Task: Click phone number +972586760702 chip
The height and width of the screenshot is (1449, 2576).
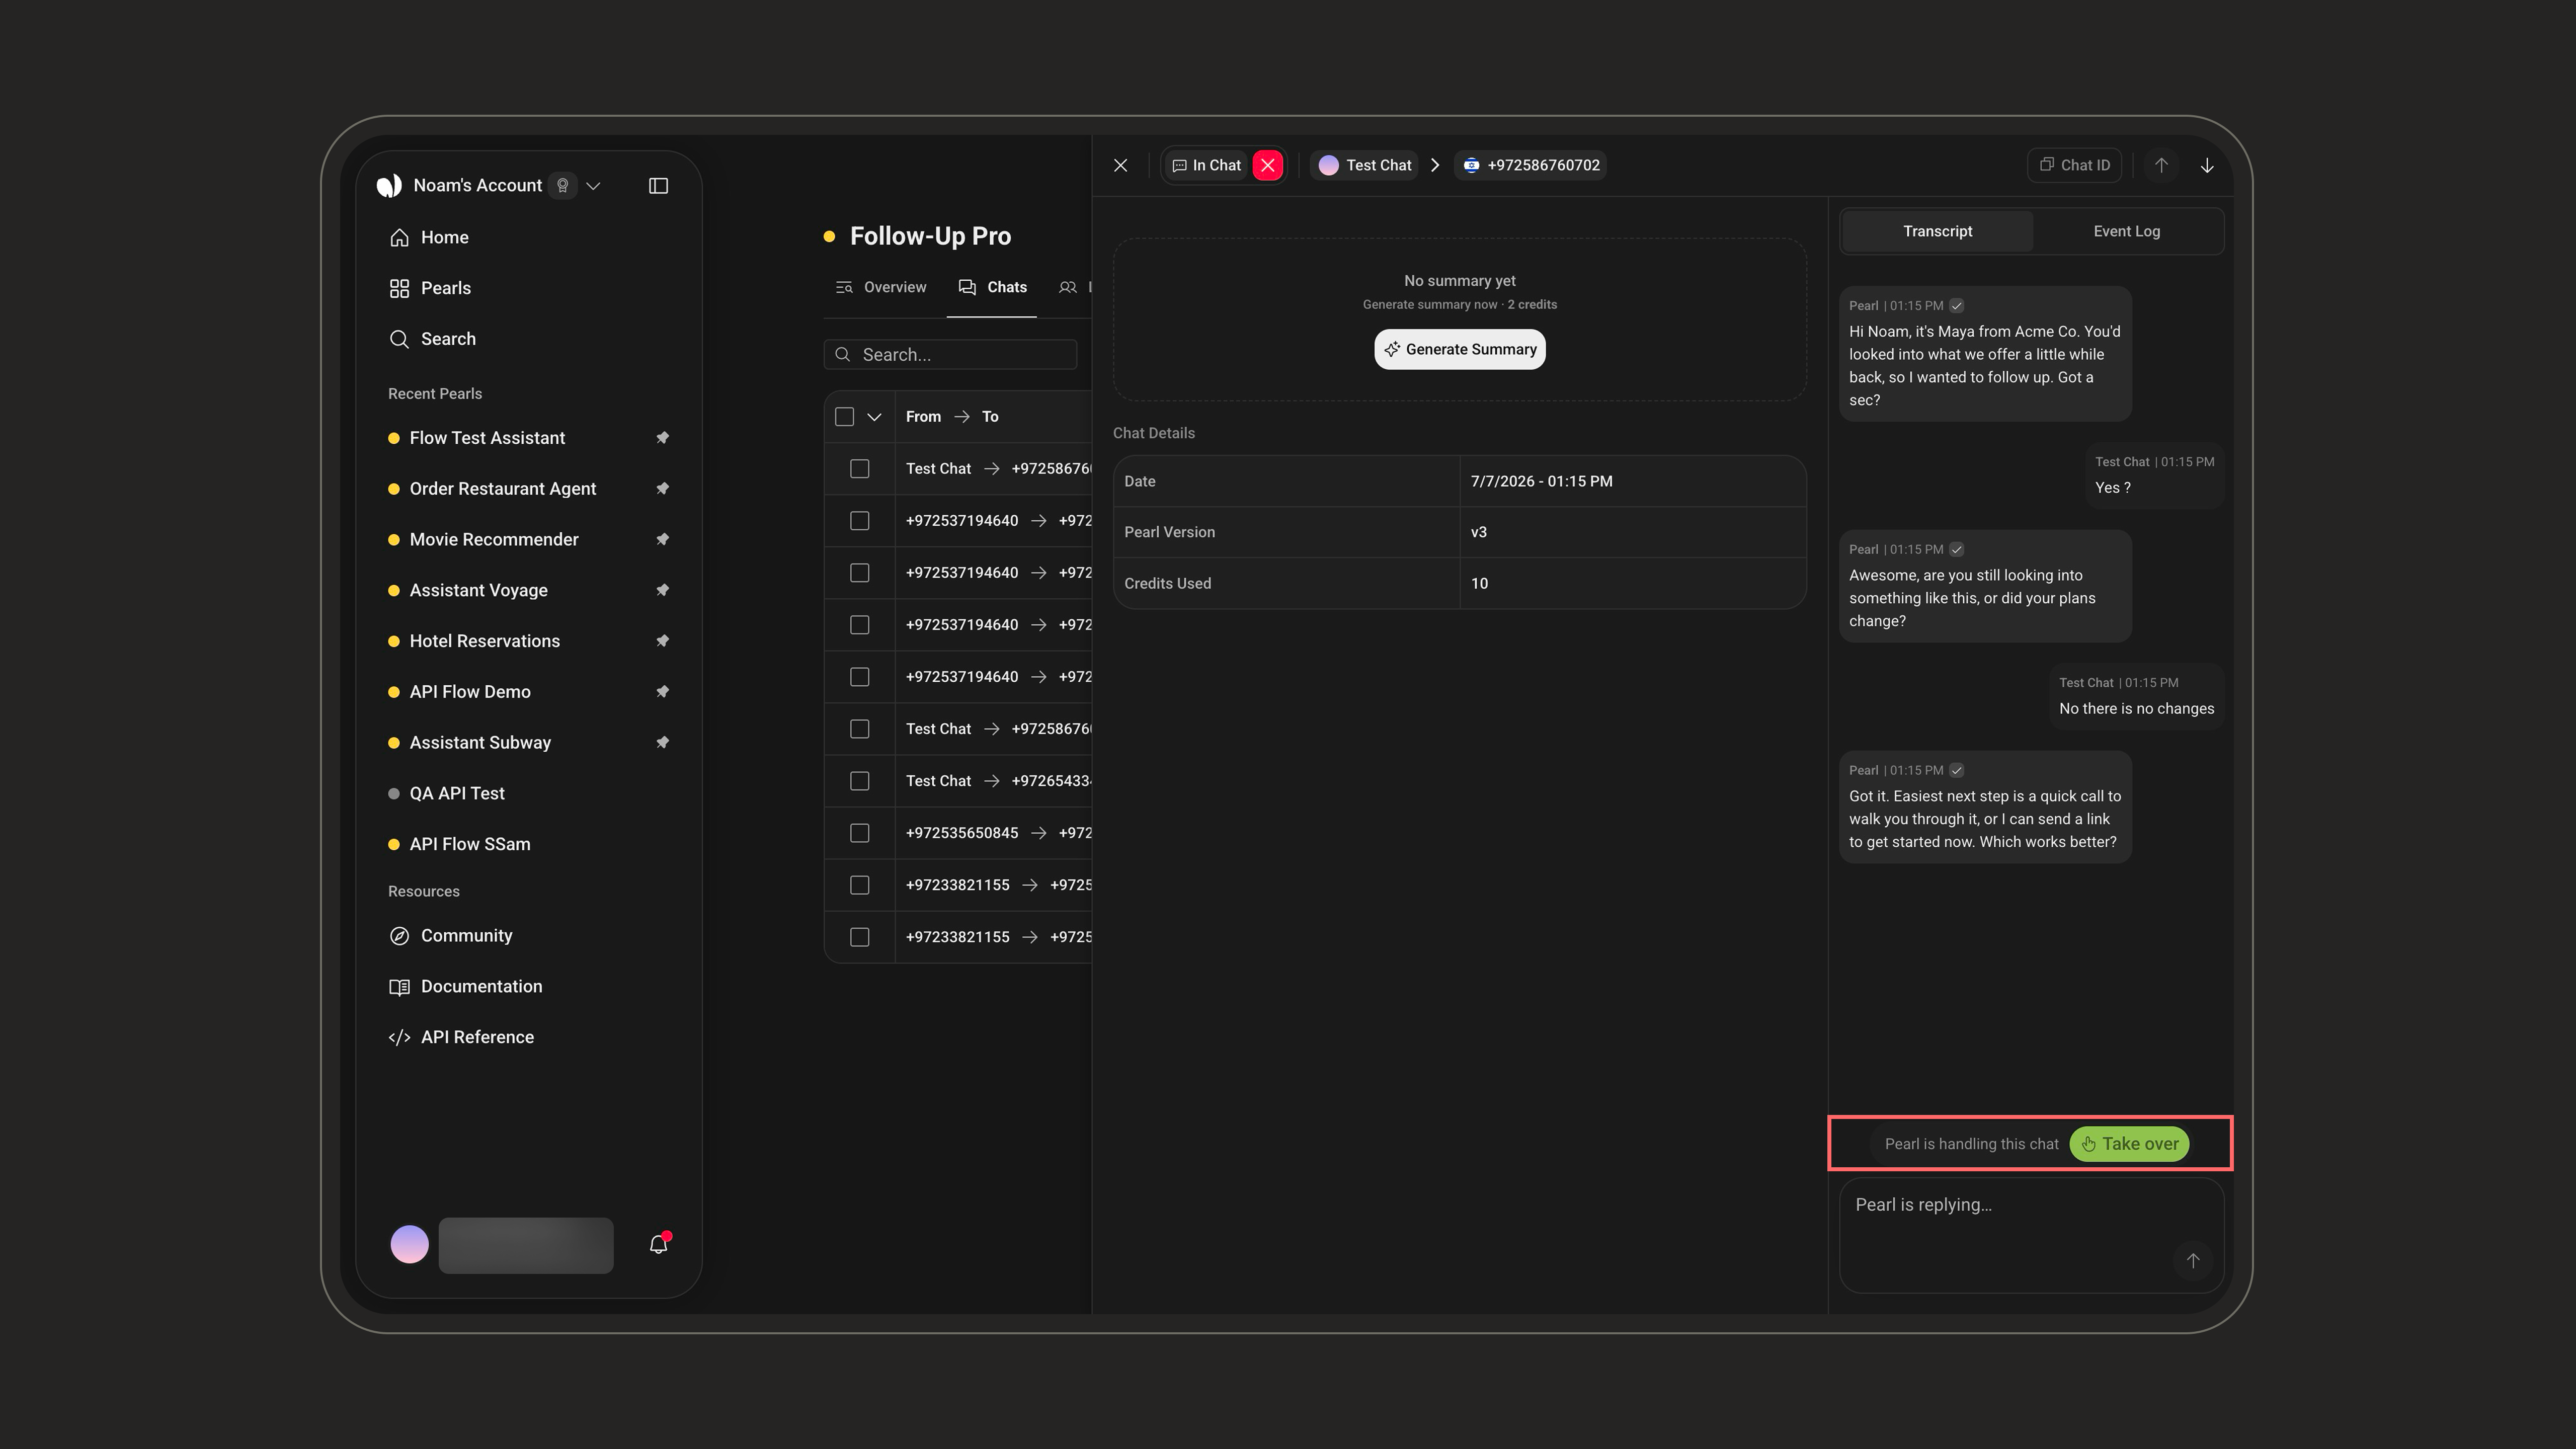Action: coord(1530,165)
